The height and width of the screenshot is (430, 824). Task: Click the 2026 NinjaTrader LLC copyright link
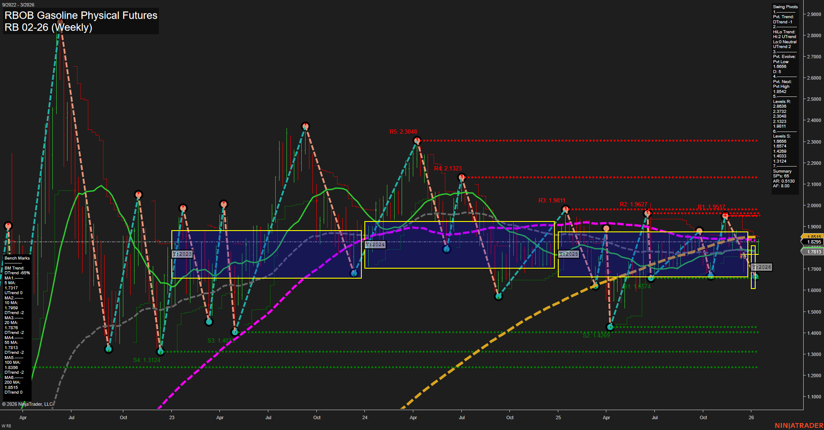pyautogui.click(x=27, y=404)
